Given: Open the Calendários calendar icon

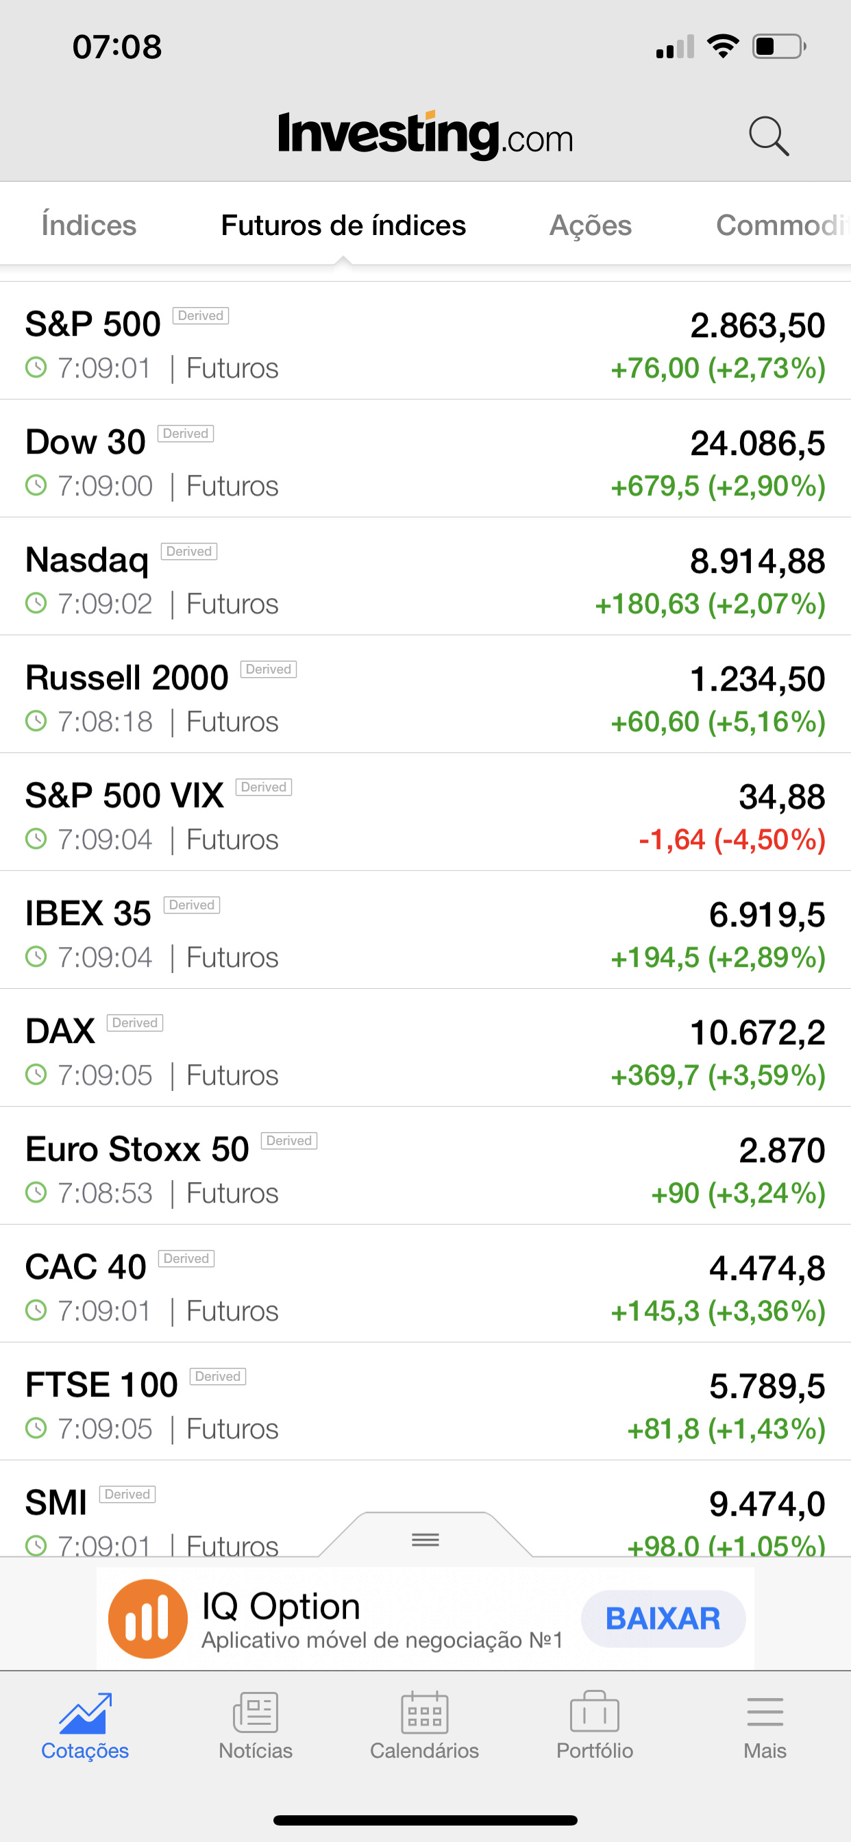Looking at the screenshot, I should click(x=425, y=1712).
